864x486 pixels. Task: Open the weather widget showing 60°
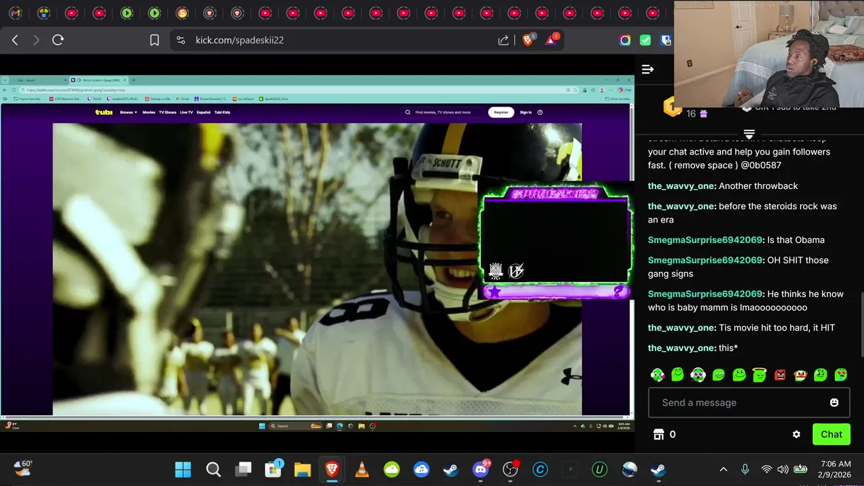coord(24,468)
